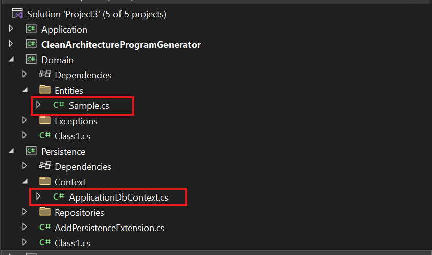Collapse the Context folder
Viewport: 432px width, 255px height.
(25, 181)
